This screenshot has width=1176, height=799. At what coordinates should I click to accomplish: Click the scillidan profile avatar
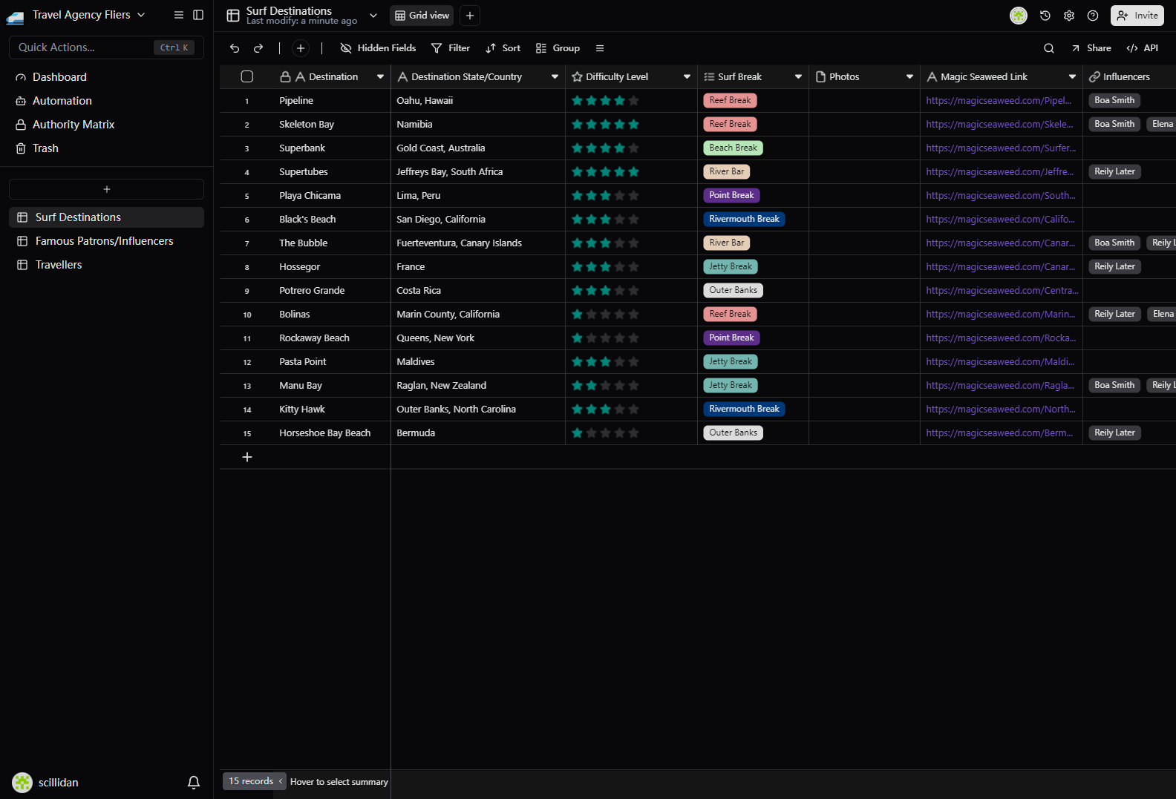[x=22, y=783]
